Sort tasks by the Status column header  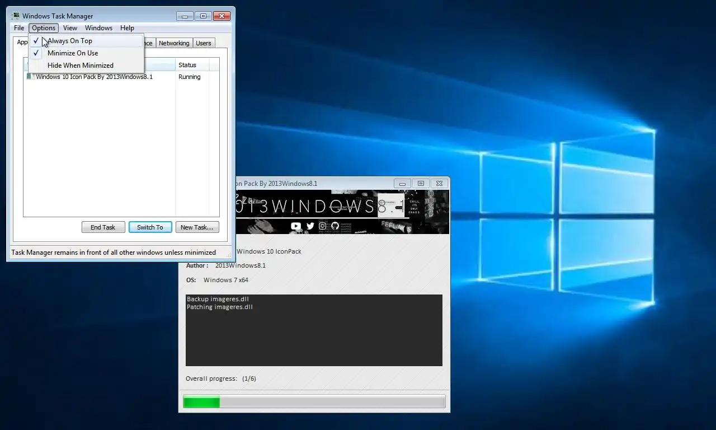point(192,65)
